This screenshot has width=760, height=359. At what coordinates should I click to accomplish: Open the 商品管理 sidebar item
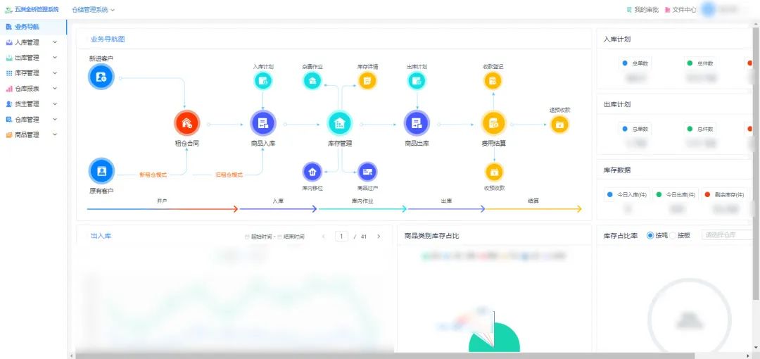pos(31,134)
